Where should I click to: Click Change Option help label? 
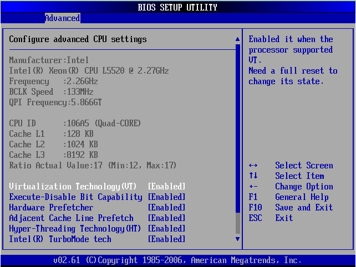304,187
